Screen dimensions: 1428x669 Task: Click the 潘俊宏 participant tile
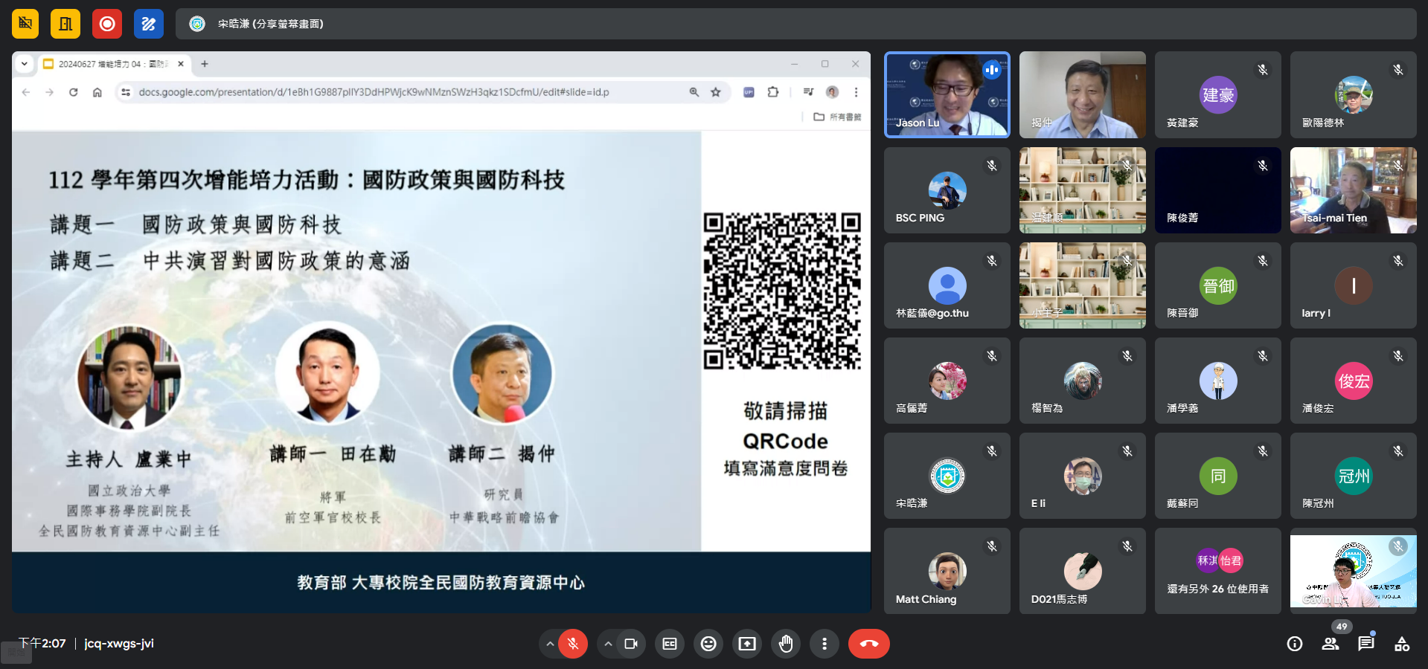coord(1354,381)
